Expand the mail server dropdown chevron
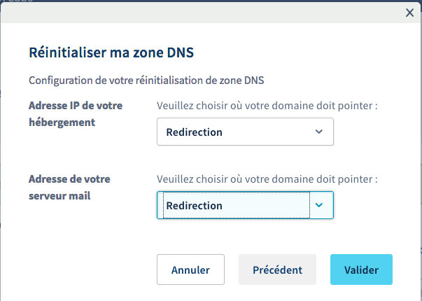This screenshot has height=301, width=422. point(319,205)
